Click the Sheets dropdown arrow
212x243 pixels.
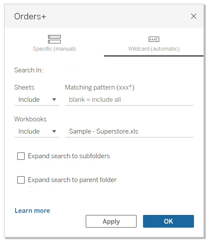pos(54,100)
